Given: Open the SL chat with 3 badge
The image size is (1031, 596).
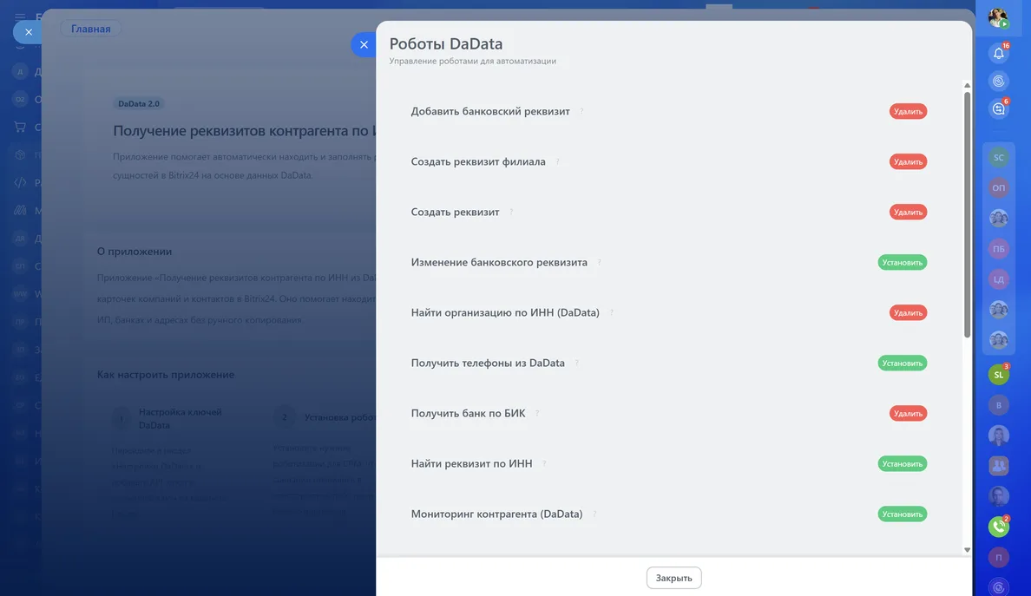Looking at the screenshot, I should 999,375.
